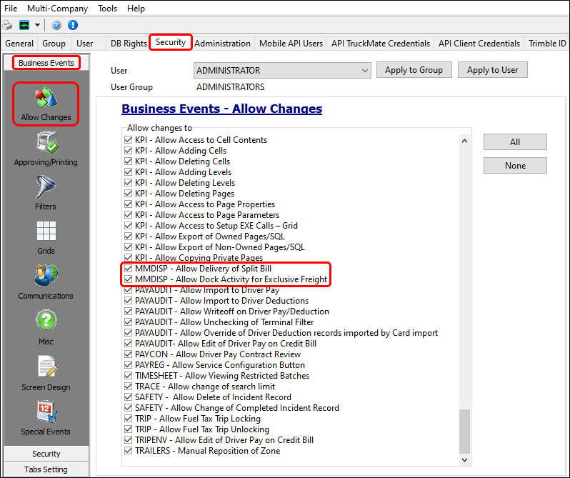The image size is (570, 478).
Task: Toggle TRIP - Allow Fuel Tax Trip Locking
Action: pos(128,419)
